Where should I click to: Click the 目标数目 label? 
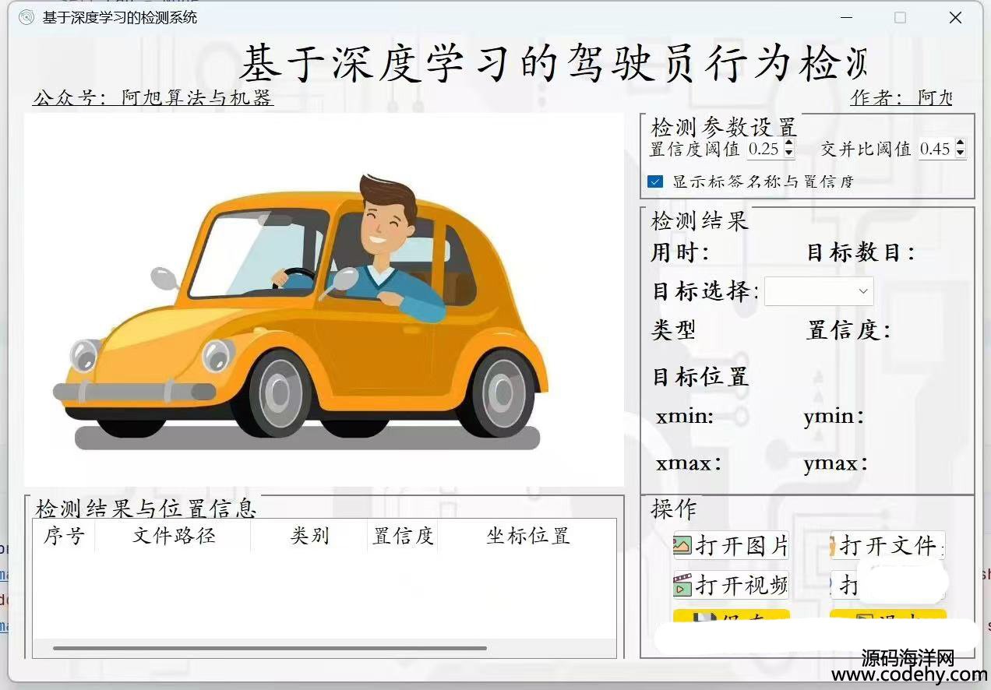point(860,252)
